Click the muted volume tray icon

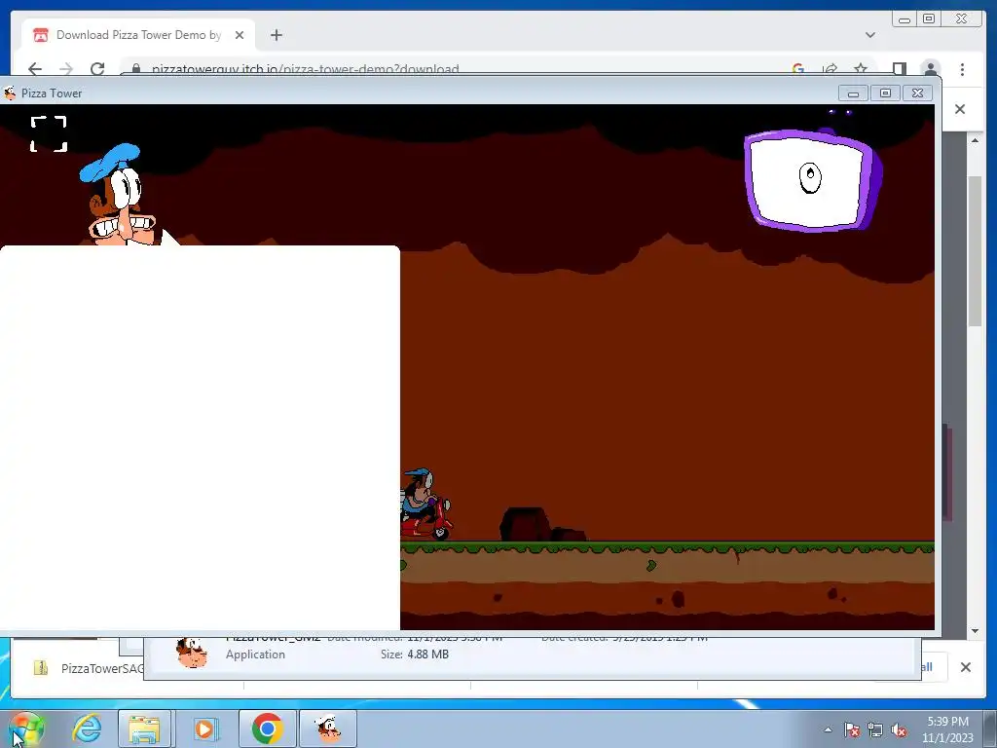[x=899, y=730]
